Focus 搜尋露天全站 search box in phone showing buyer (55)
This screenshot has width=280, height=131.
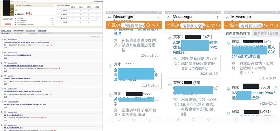coord(192,25)
